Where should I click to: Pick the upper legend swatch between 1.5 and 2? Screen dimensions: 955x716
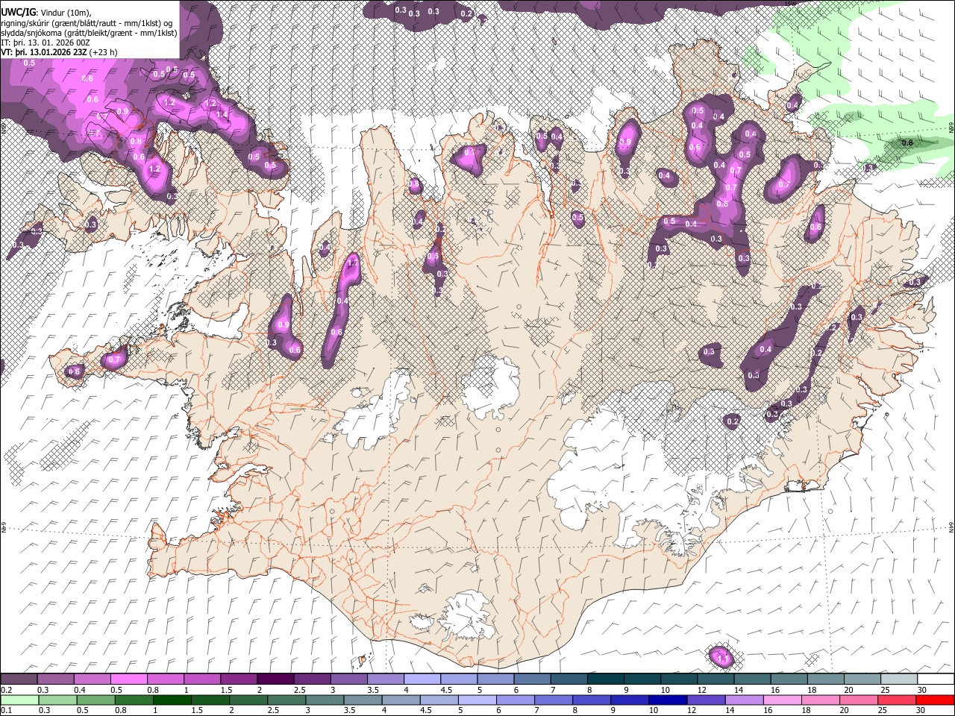[x=238, y=679]
